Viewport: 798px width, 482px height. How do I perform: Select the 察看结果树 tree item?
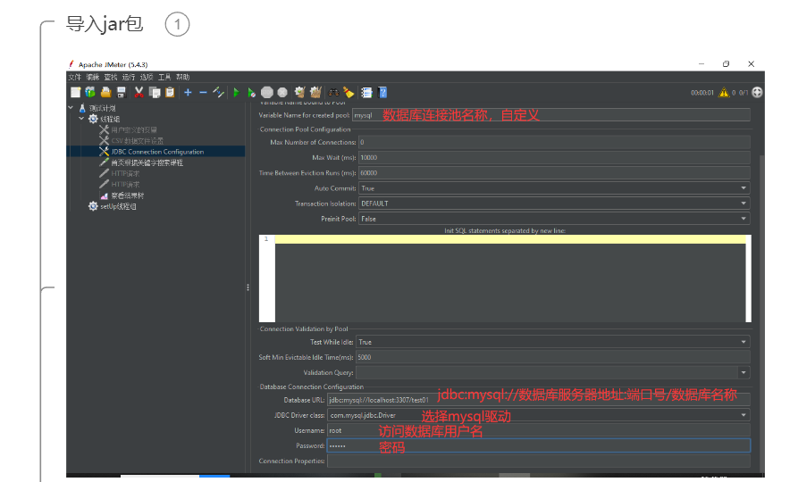[127, 195]
